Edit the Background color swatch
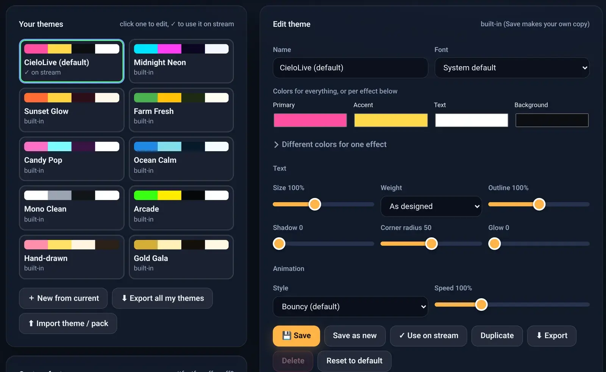Image resolution: width=606 pixels, height=372 pixels. pyautogui.click(x=552, y=120)
